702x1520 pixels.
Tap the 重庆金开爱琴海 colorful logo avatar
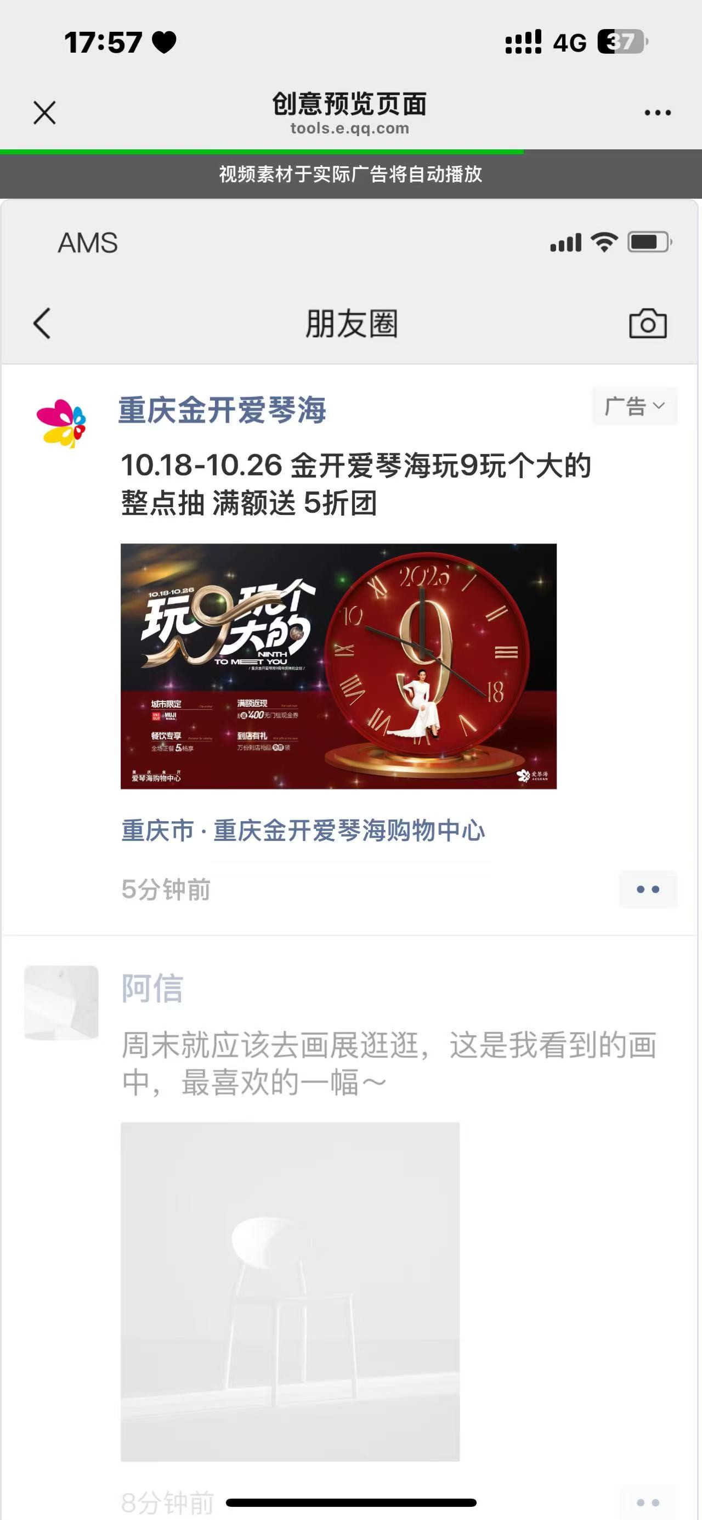coord(61,424)
